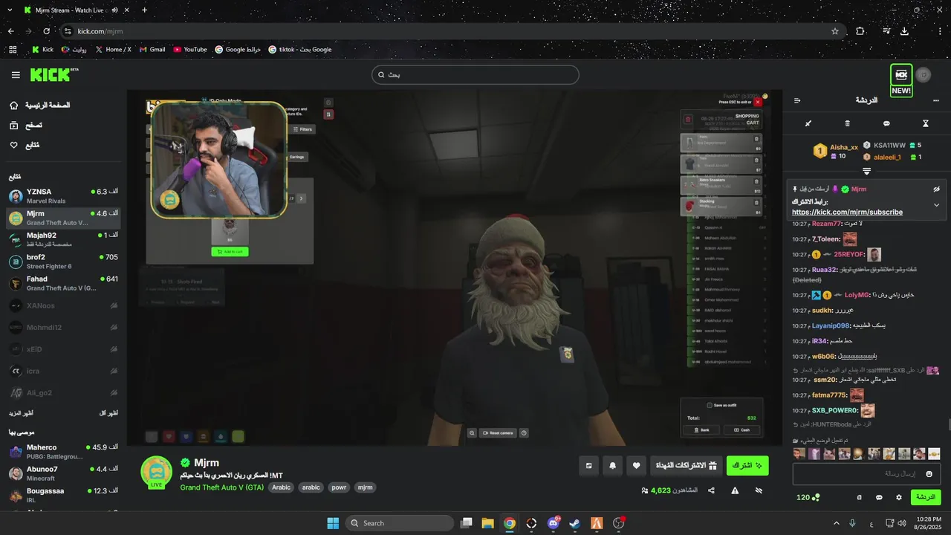Expand the pinned message chevron
Screen dimensions: 951x535
click(936, 204)
